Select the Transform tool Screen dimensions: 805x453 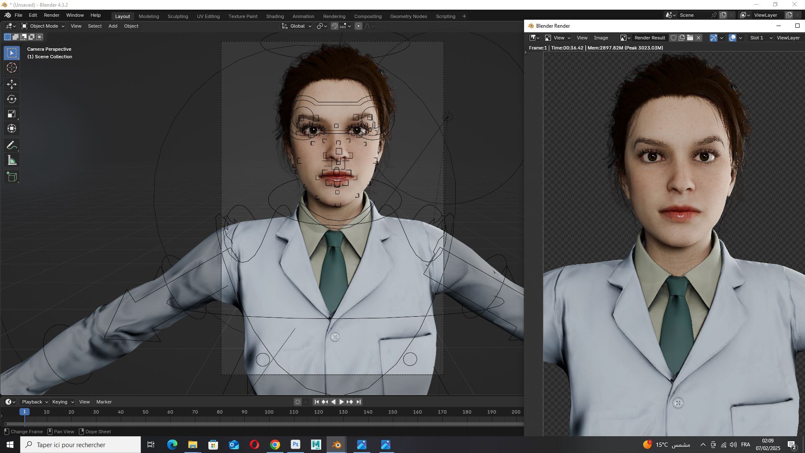12,128
